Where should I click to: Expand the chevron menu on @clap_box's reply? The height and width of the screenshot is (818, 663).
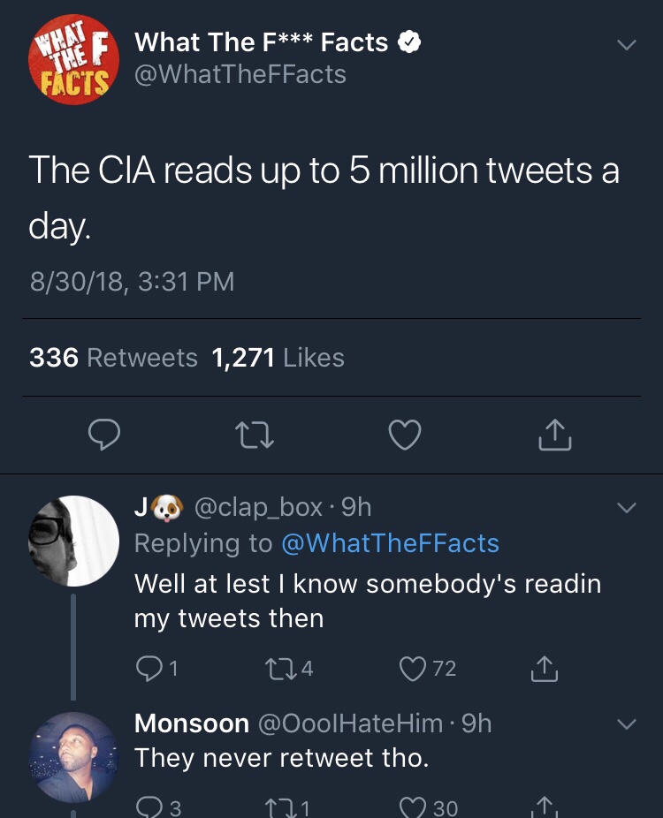tap(626, 509)
